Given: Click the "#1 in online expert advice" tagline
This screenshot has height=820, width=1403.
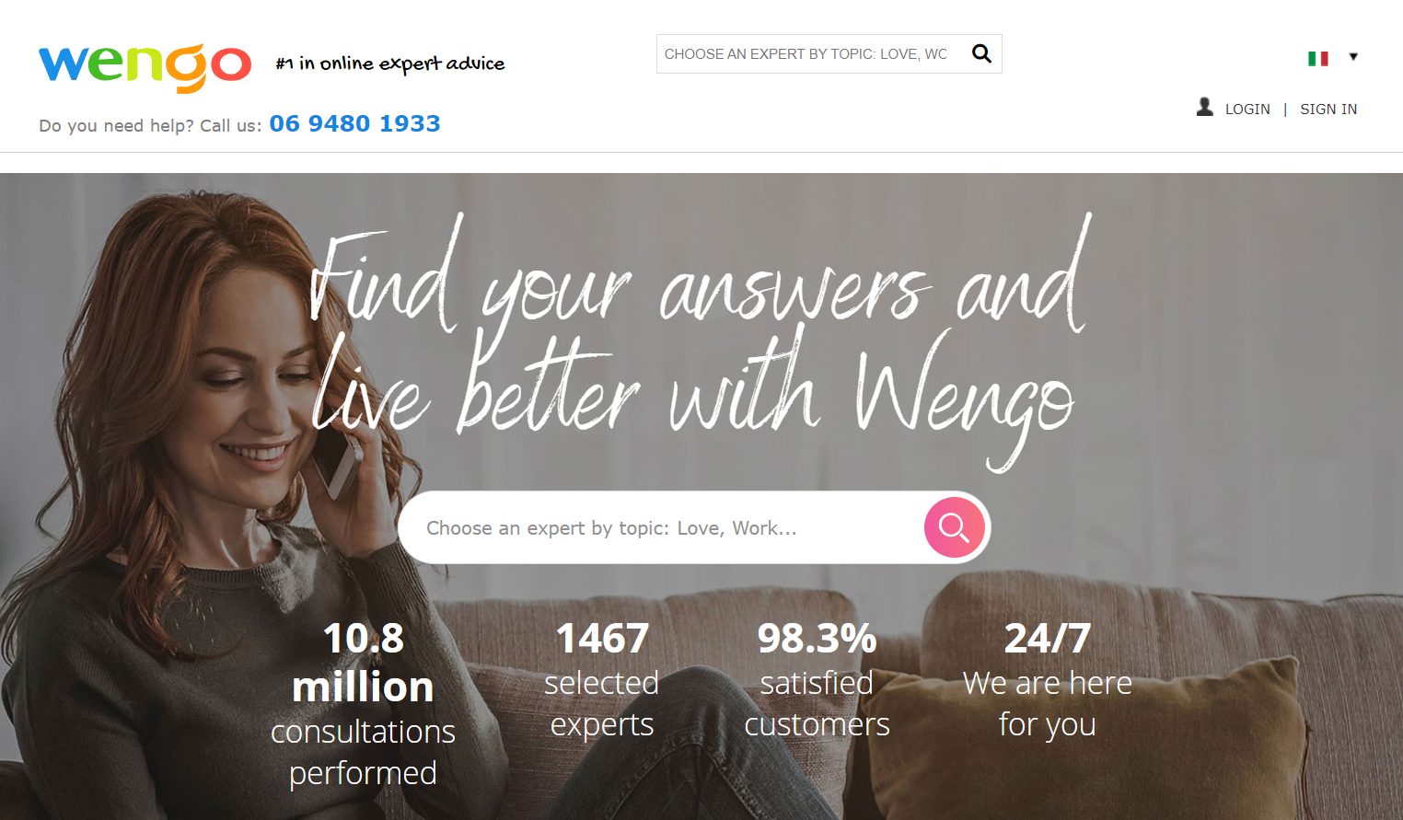Looking at the screenshot, I should (x=390, y=64).
